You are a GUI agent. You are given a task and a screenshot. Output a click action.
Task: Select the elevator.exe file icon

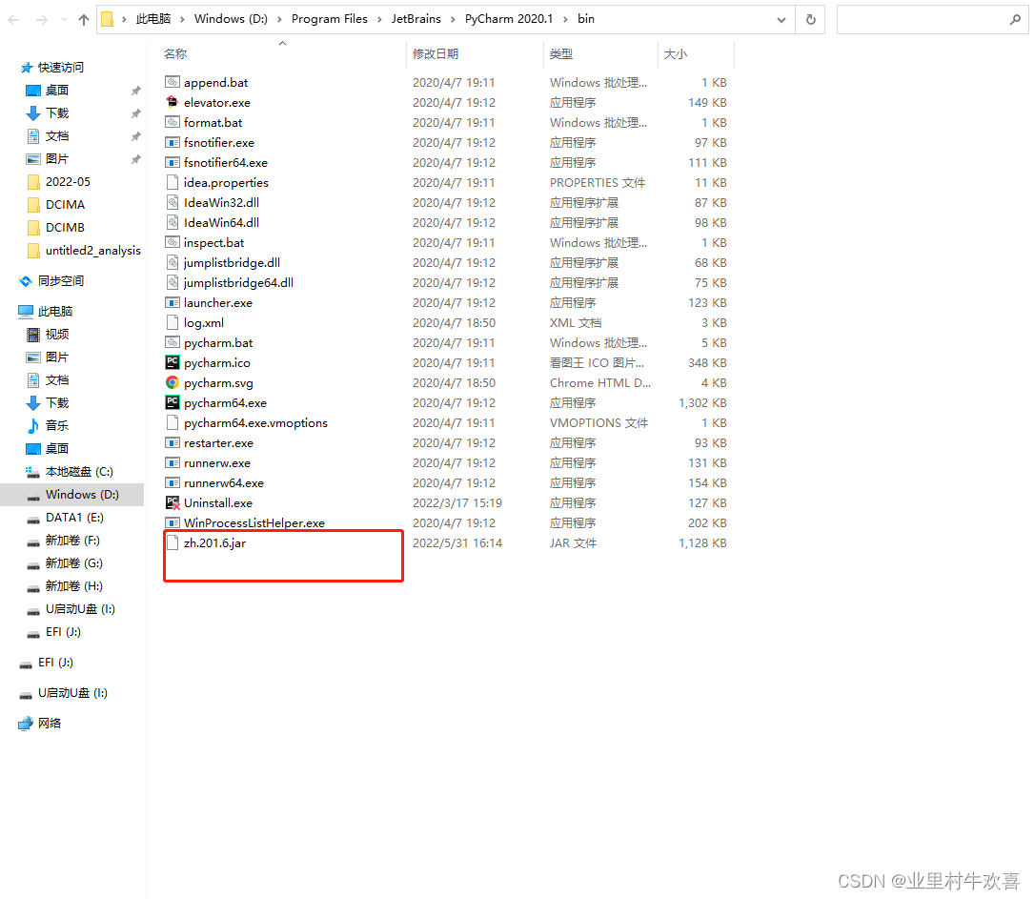[172, 102]
